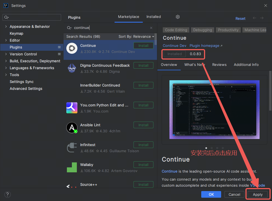Click the Wallaby green plugin icon
Viewport: 272px width, 201px height.
[72, 167]
